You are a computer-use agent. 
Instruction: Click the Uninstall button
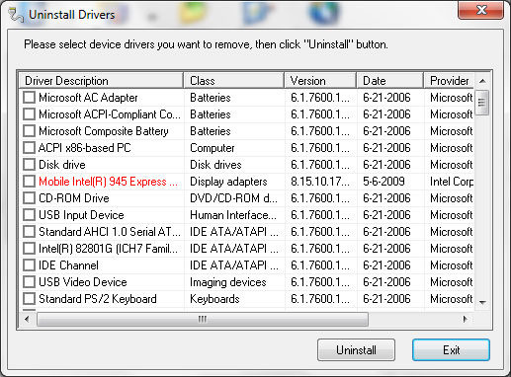coord(356,350)
